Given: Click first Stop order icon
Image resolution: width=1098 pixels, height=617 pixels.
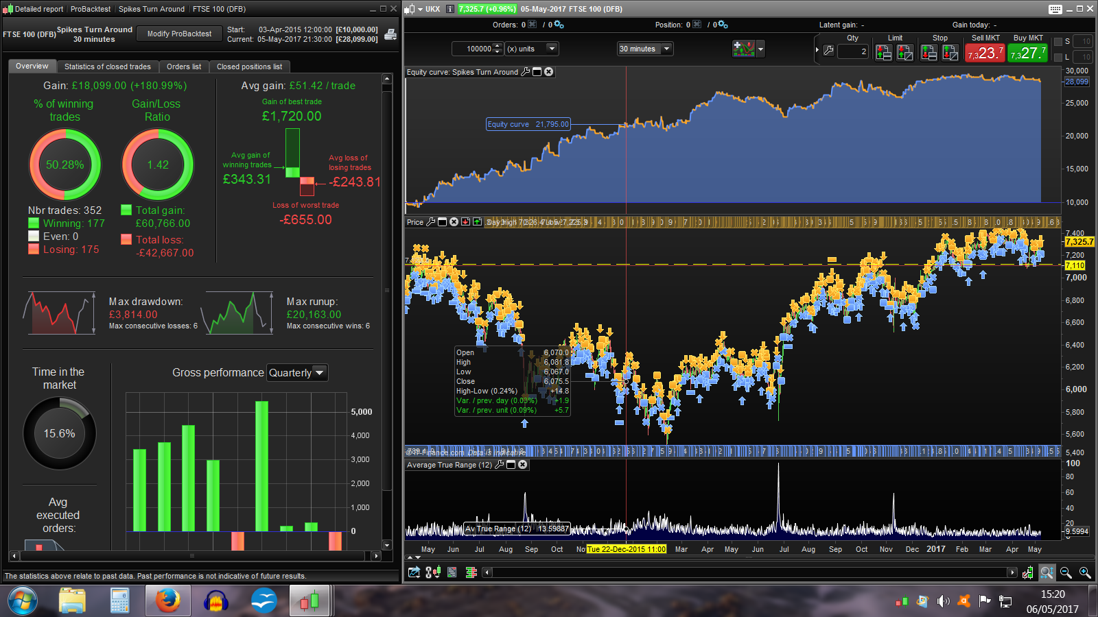Looking at the screenshot, I should pos(928,52).
